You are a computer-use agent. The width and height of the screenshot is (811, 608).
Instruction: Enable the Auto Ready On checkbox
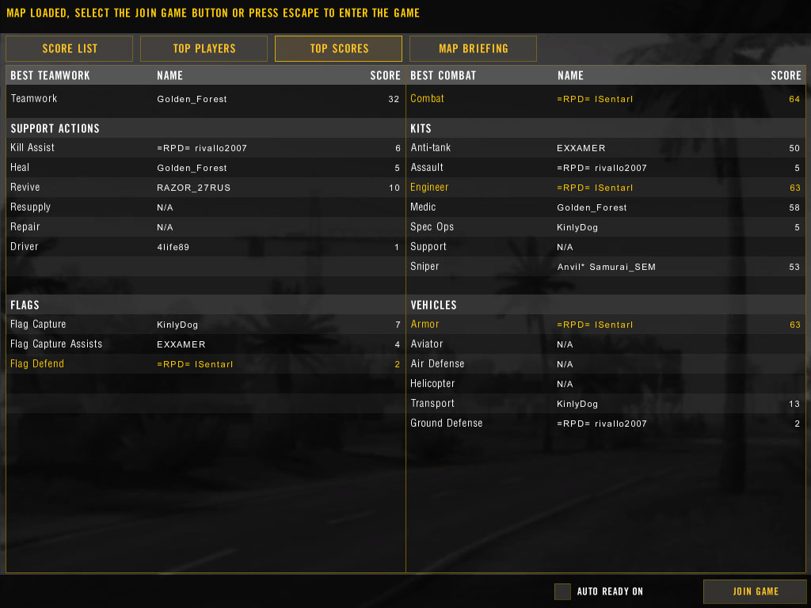(x=562, y=591)
